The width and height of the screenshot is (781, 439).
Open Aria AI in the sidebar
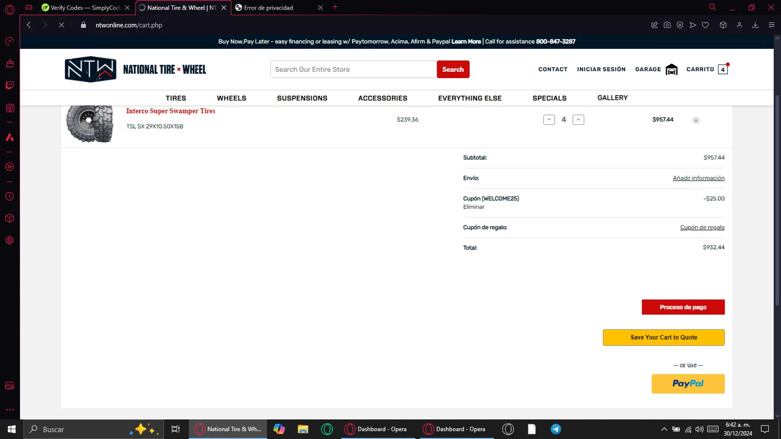[9, 137]
